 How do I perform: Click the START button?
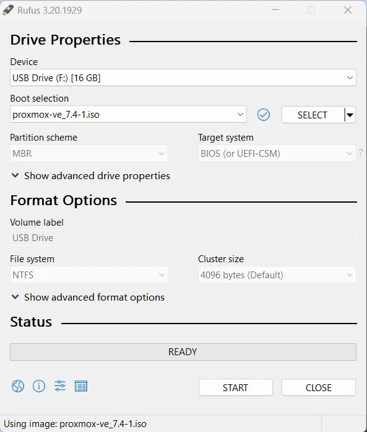tap(236, 387)
